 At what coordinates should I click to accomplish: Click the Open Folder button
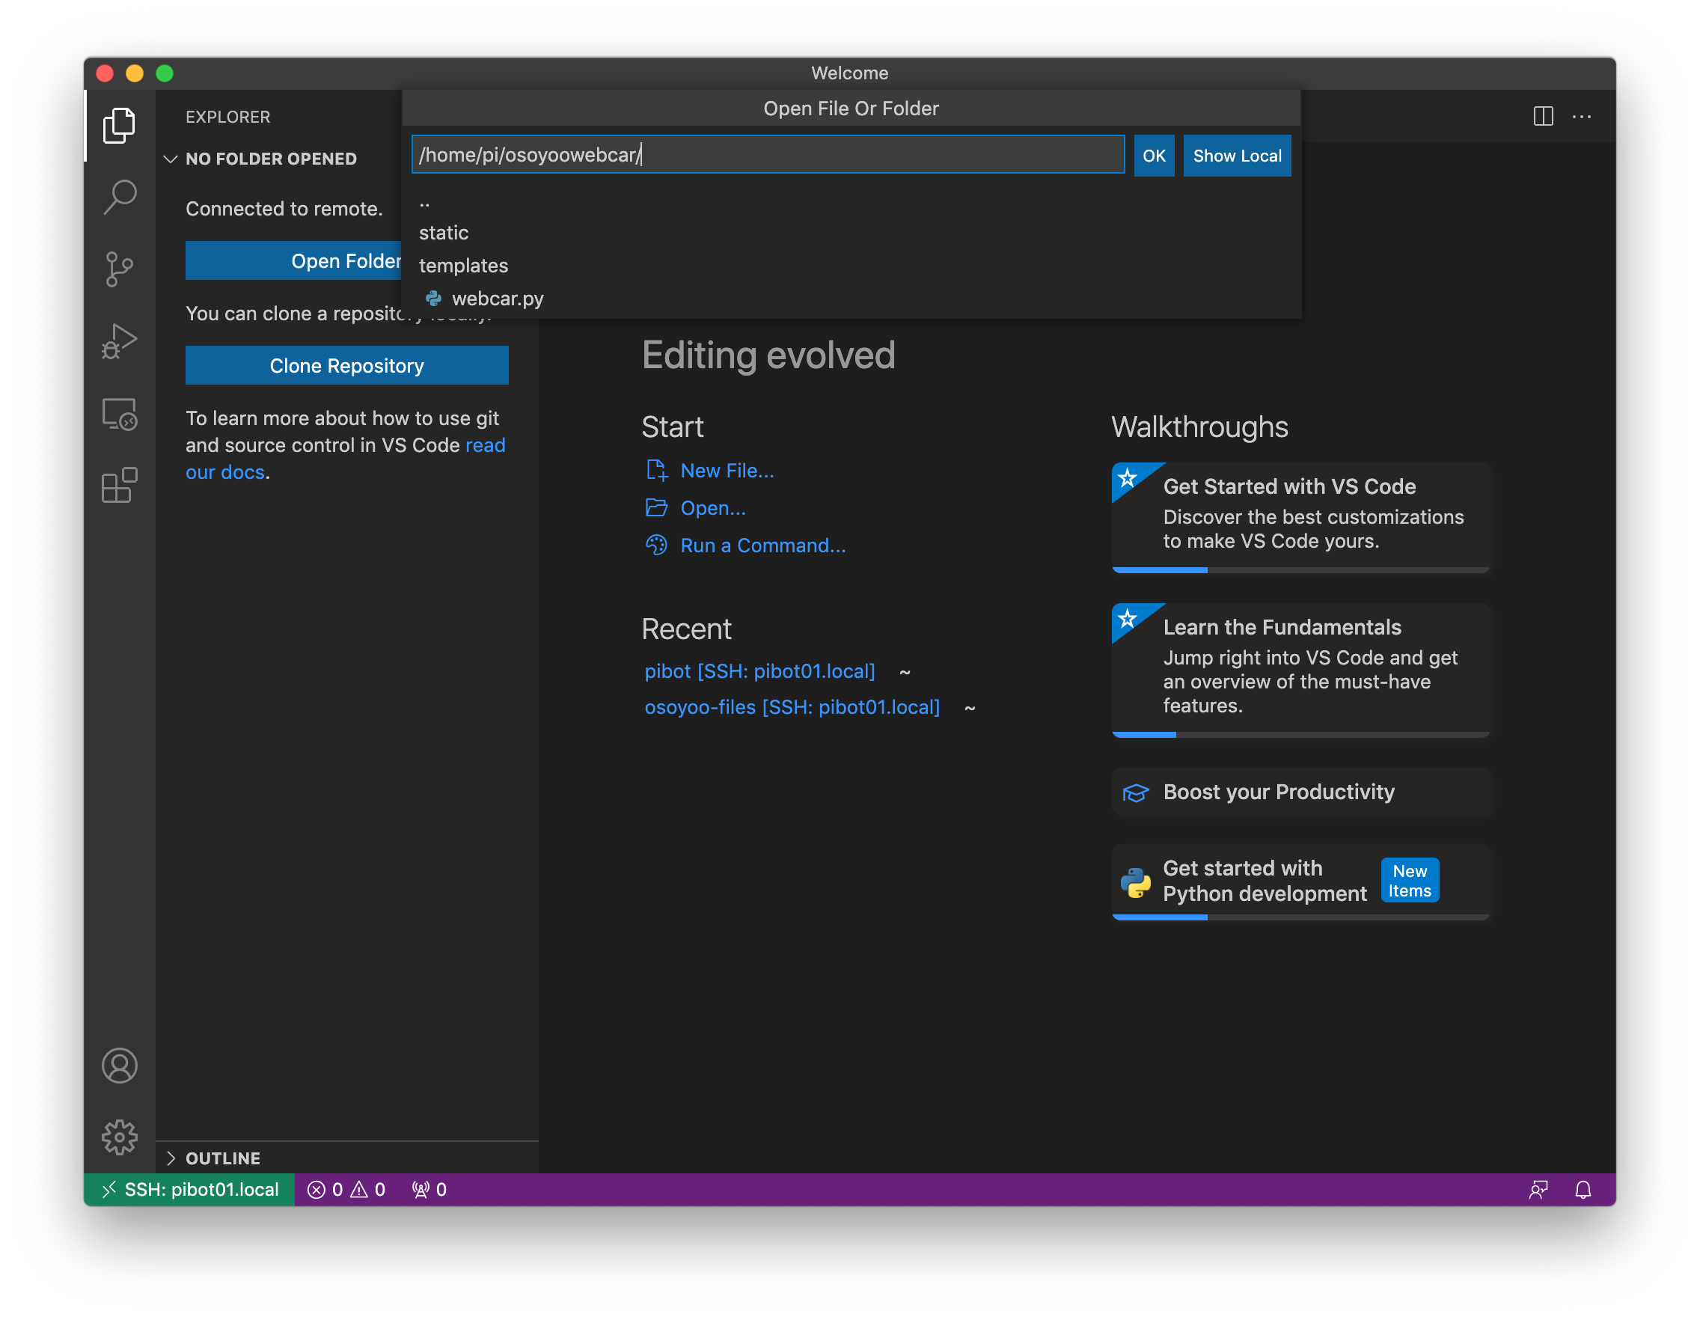pos(293,260)
